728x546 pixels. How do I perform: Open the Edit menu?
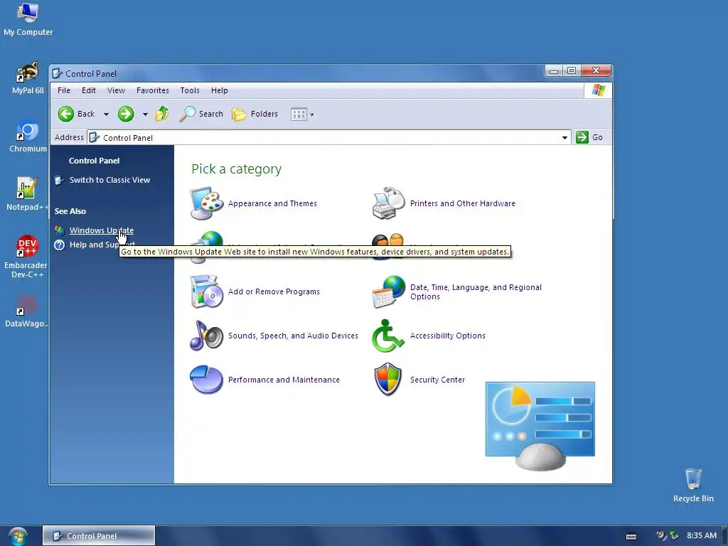click(89, 90)
